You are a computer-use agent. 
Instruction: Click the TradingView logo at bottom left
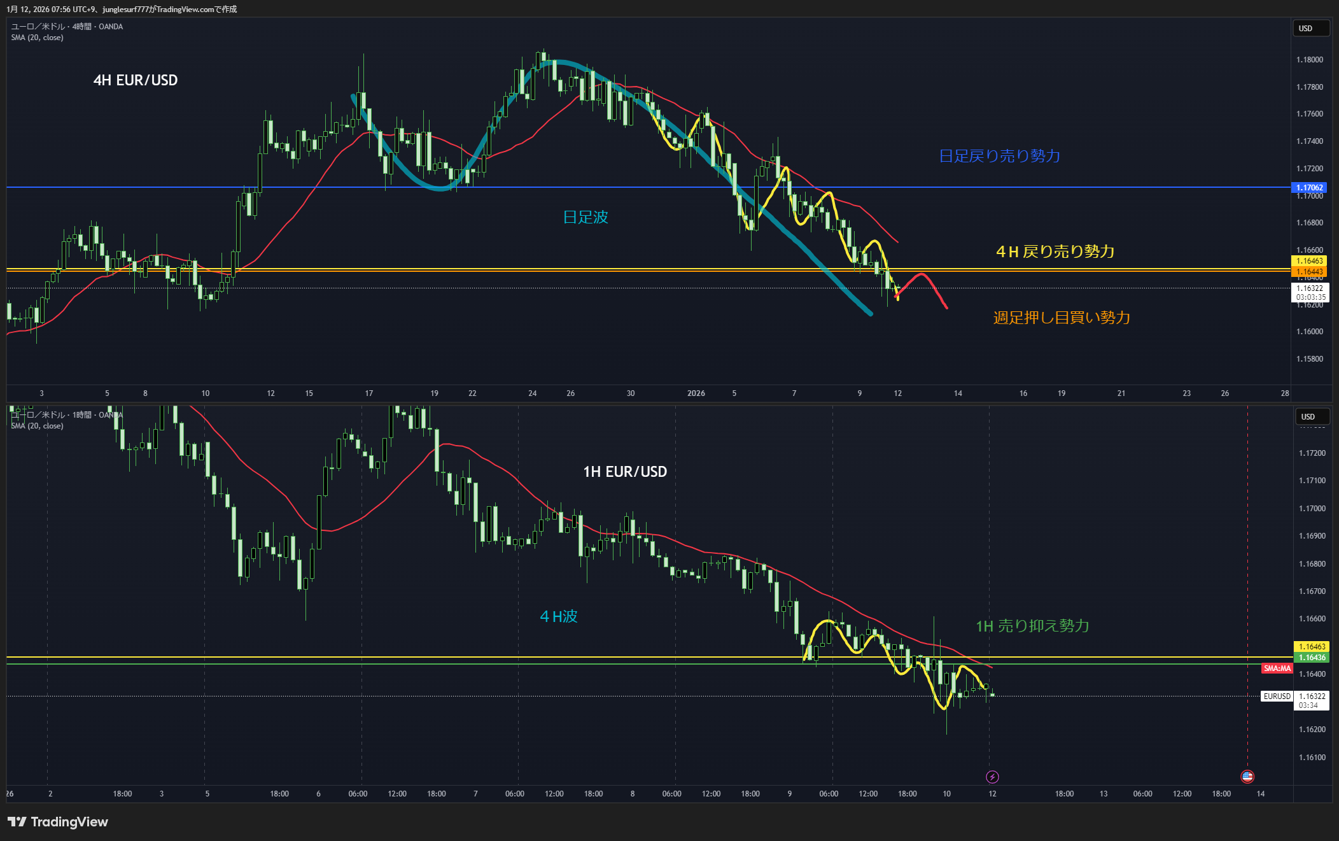[58, 822]
